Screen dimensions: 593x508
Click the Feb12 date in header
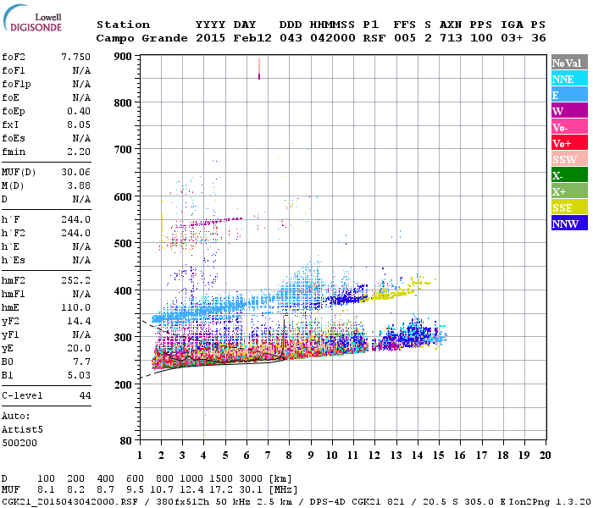[252, 38]
